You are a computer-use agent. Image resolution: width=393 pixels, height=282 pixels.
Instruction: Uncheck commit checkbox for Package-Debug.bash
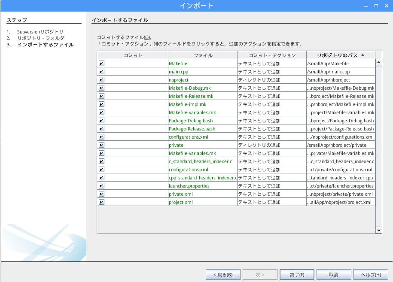pyautogui.click(x=102, y=121)
